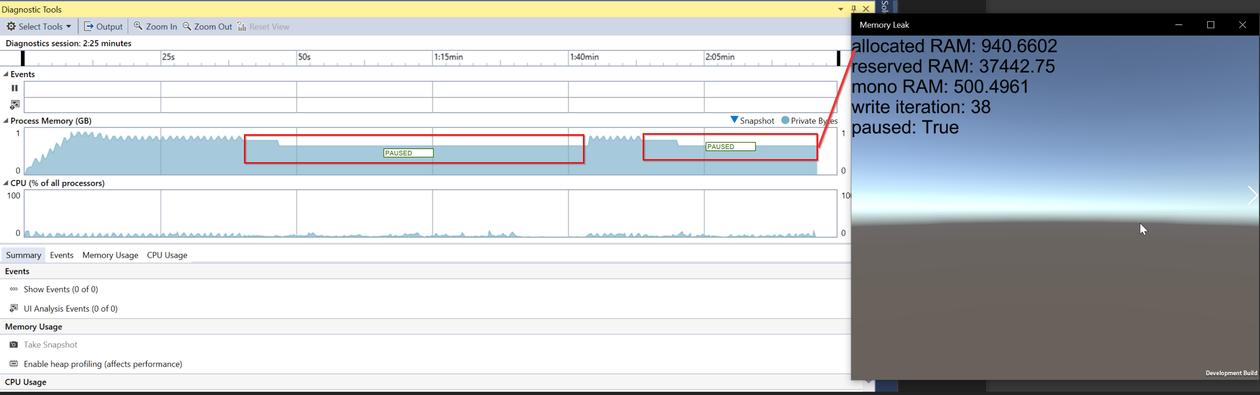Select the Events tab

(x=62, y=255)
